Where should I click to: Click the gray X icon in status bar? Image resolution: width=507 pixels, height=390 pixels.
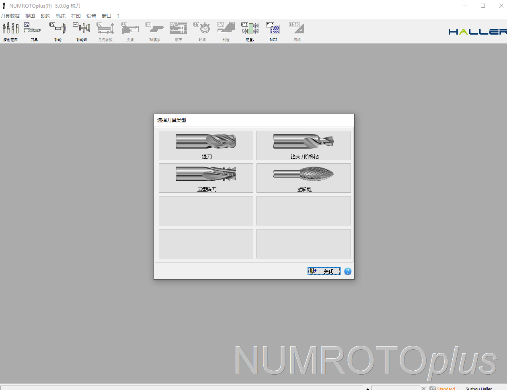[x=423, y=388]
